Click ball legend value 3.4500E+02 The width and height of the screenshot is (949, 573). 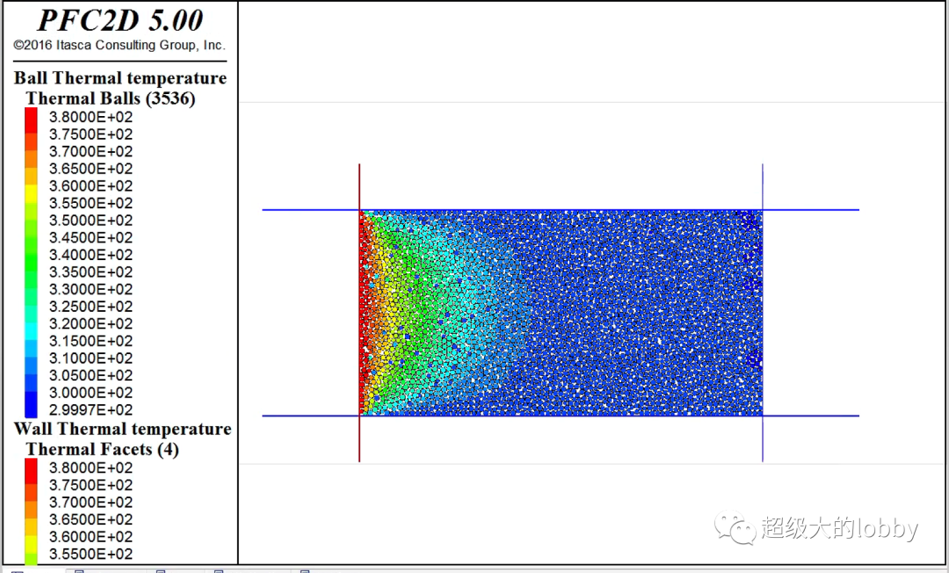pos(91,238)
